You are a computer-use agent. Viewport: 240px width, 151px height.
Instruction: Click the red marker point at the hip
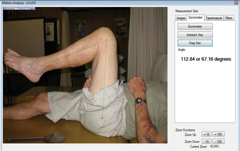(102, 118)
